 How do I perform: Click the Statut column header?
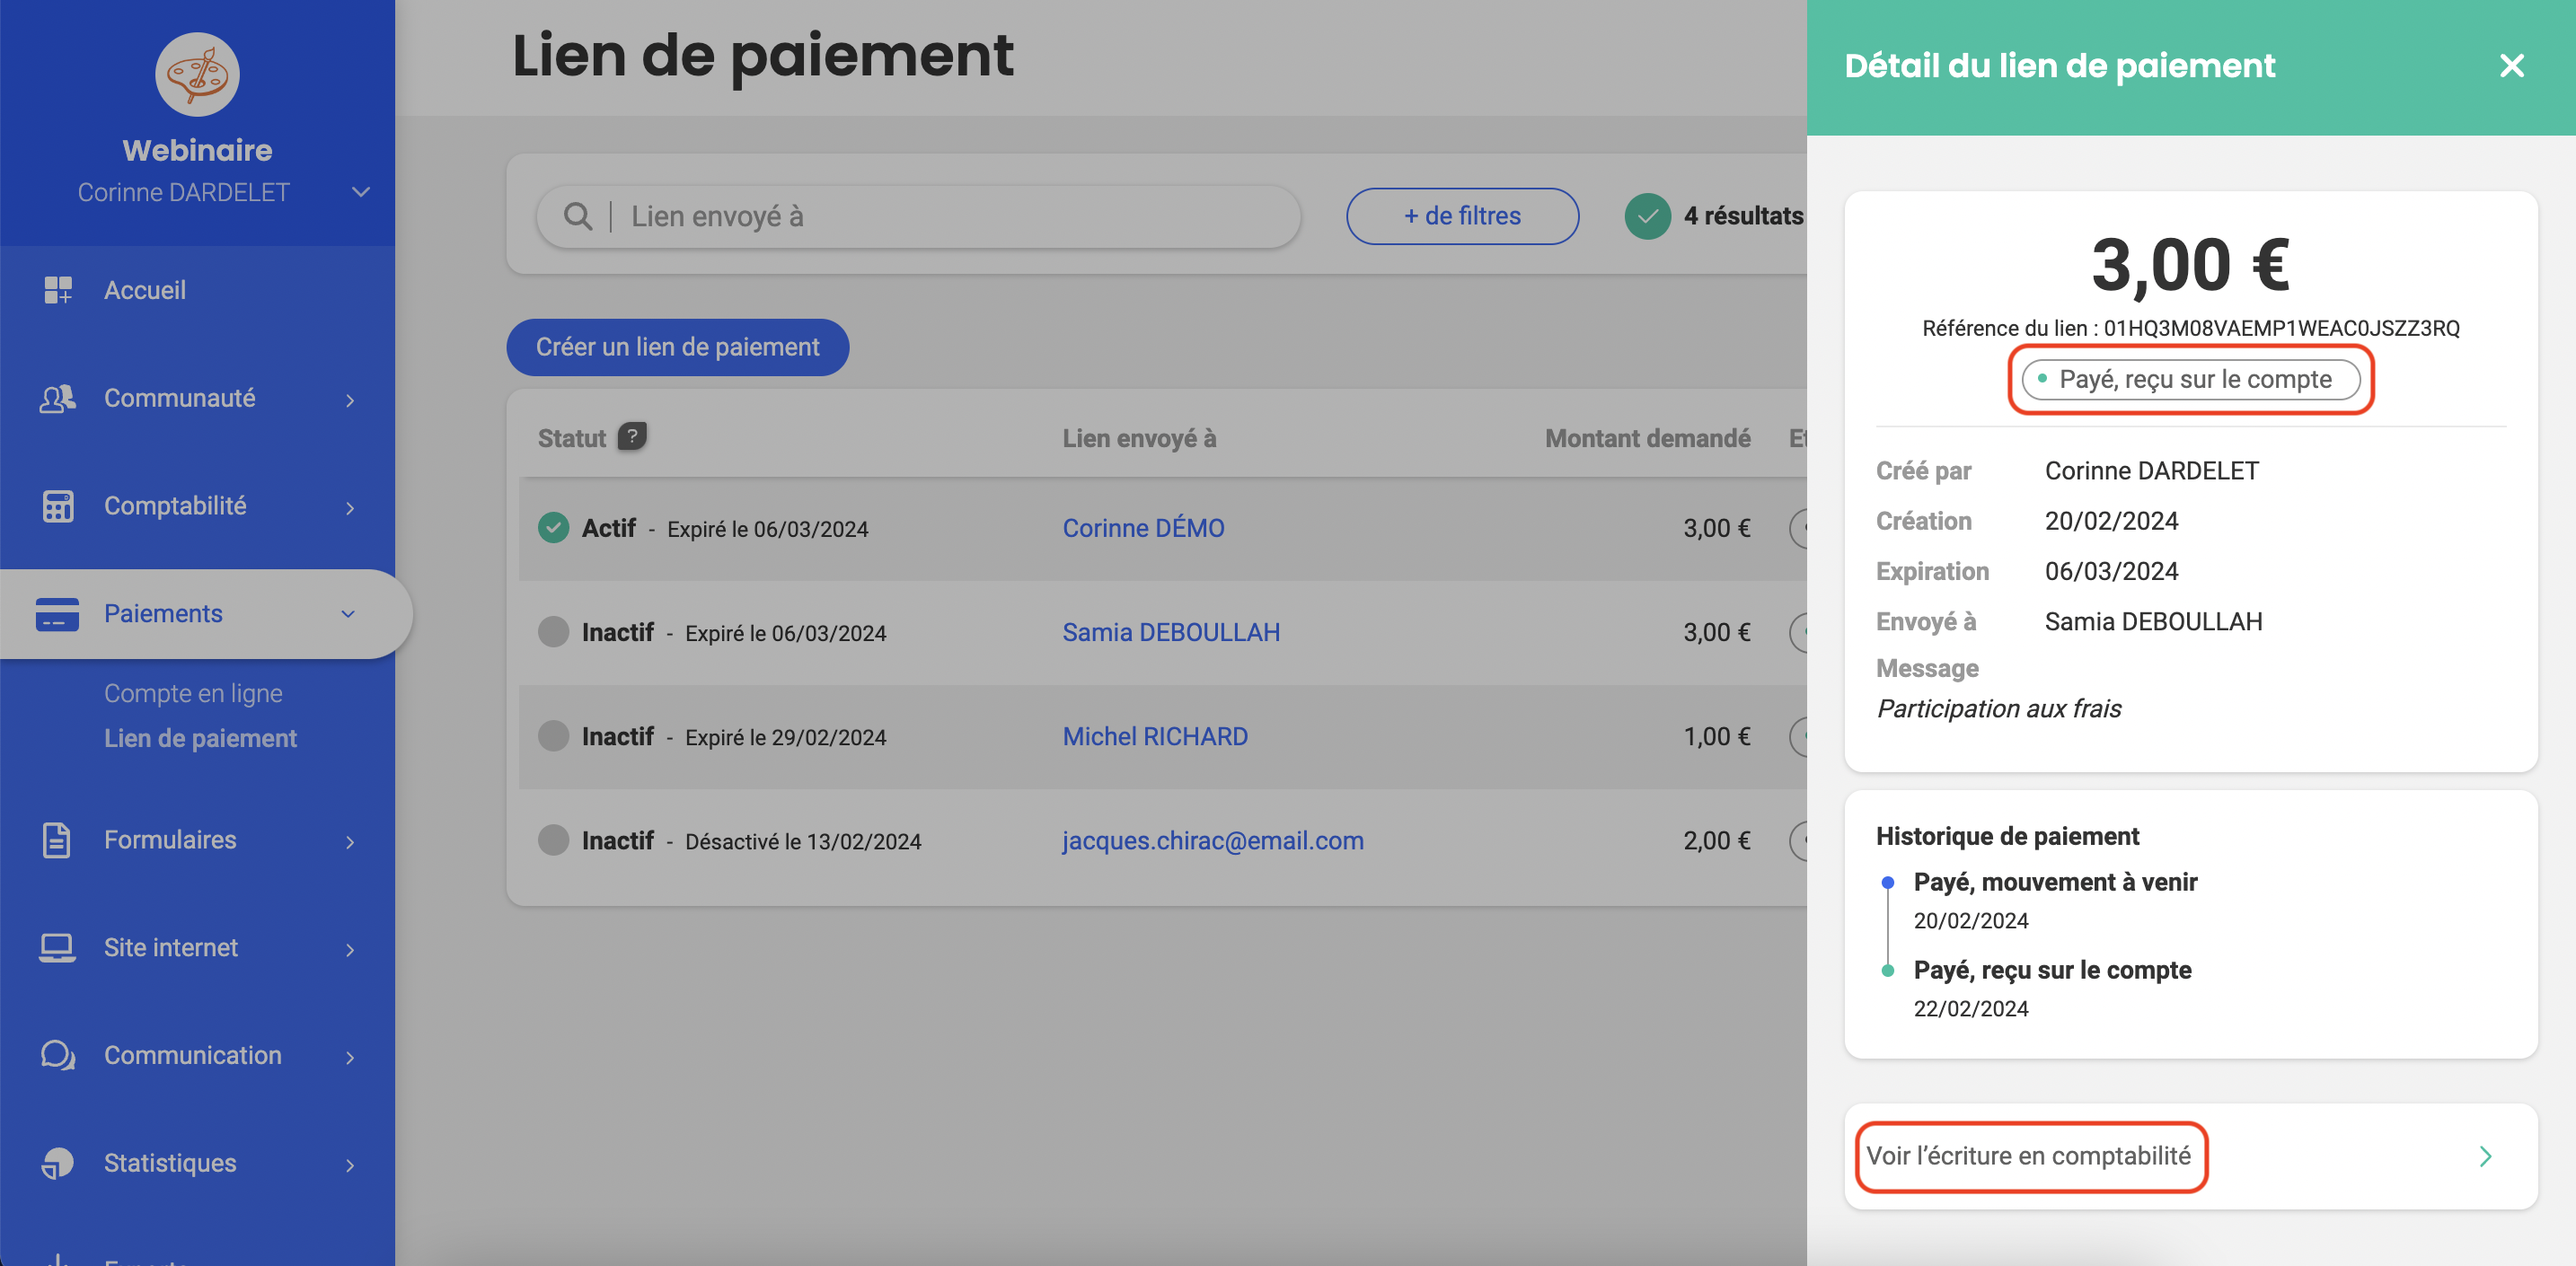point(572,438)
